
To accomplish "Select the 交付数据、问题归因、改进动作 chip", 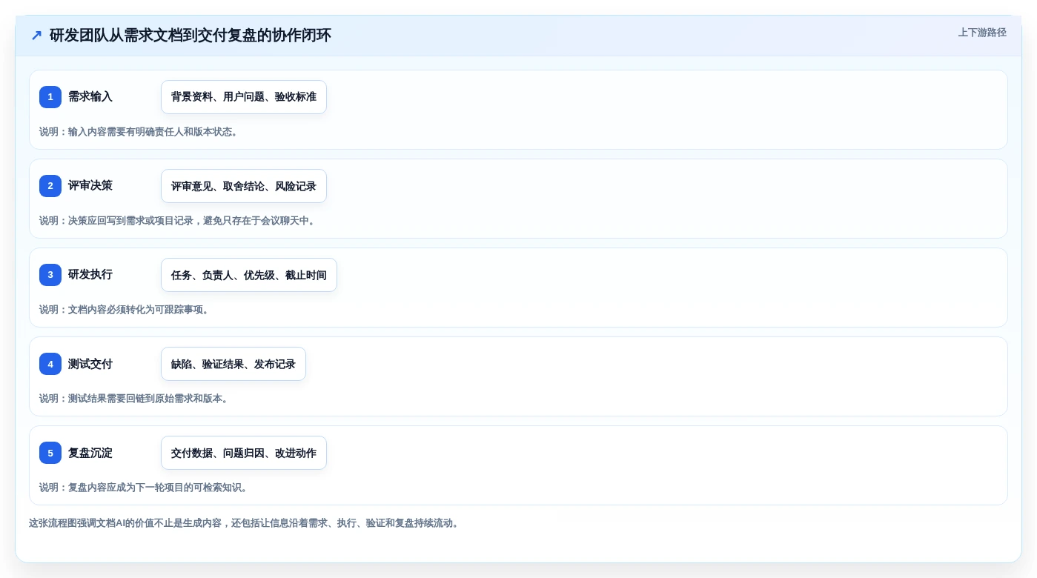I will click(244, 453).
